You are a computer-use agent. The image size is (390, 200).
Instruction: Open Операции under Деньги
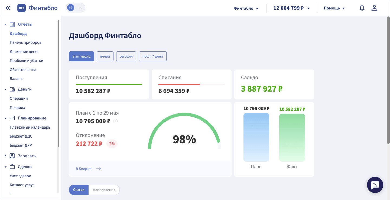[19, 98]
